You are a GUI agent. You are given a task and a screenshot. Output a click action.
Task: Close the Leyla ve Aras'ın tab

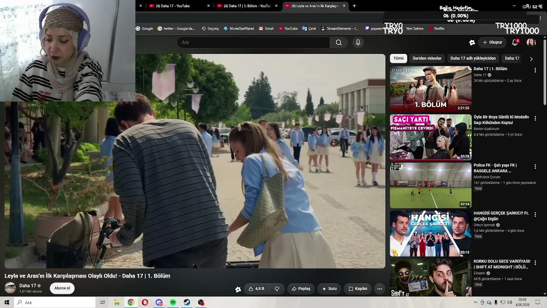[344, 6]
